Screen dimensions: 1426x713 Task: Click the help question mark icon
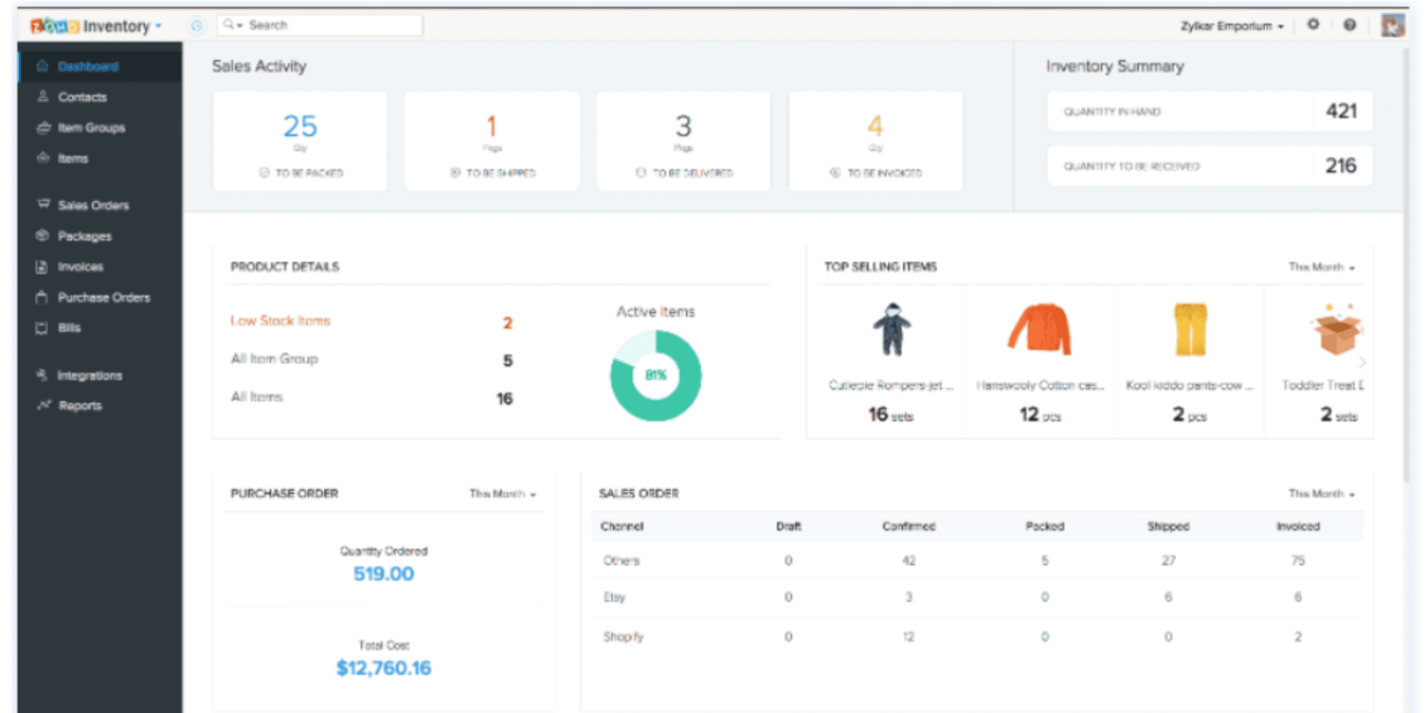pyautogui.click(x=1349, y=24)
